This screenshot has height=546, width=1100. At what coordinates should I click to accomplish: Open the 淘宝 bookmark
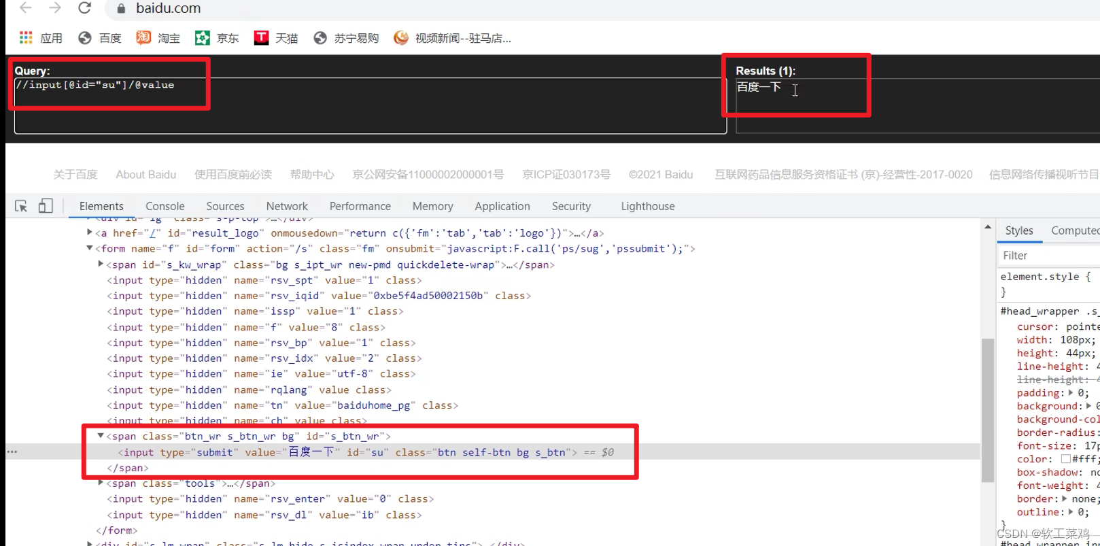158,38
